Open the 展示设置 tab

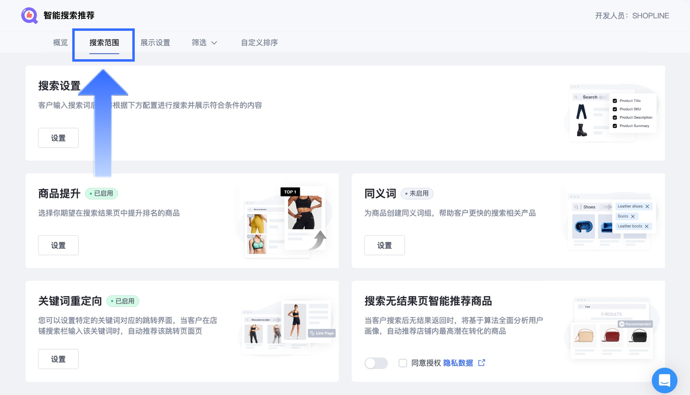[155, 43]
